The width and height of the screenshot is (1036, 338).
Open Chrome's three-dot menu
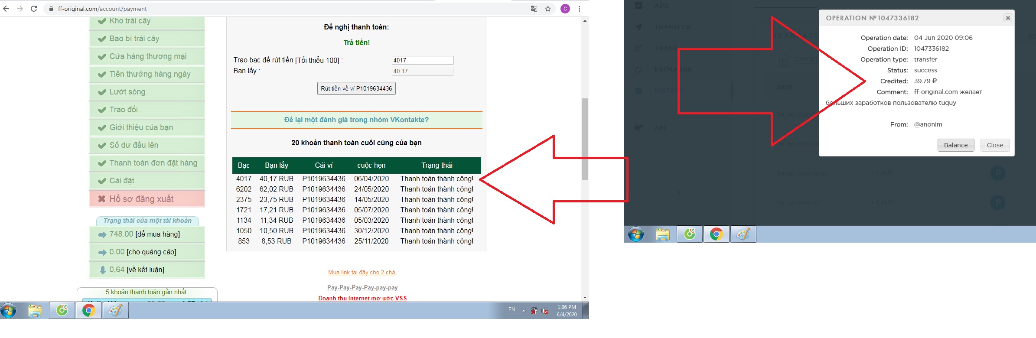tap(579, 9)
